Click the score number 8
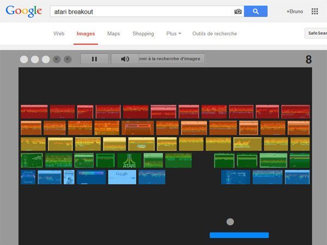 308,59
